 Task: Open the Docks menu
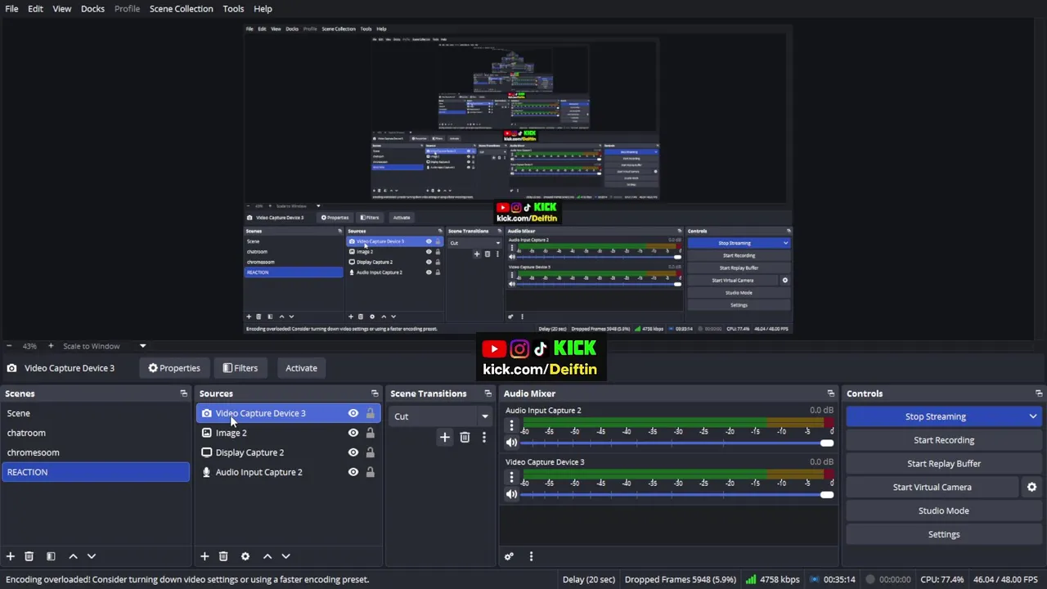92,8
